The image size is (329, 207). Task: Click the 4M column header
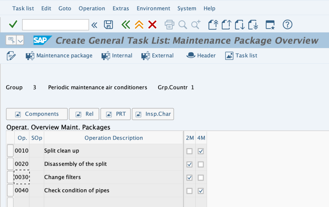201,138
